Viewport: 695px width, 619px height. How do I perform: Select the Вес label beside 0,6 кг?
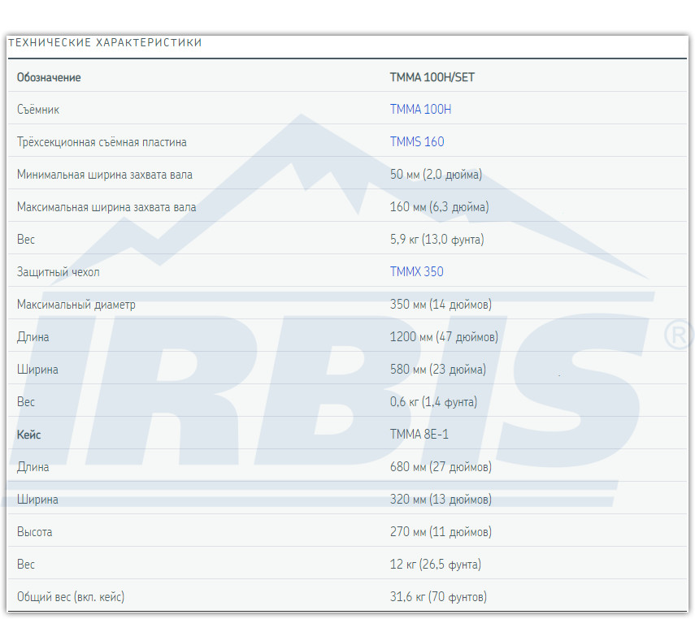(26, 402)
